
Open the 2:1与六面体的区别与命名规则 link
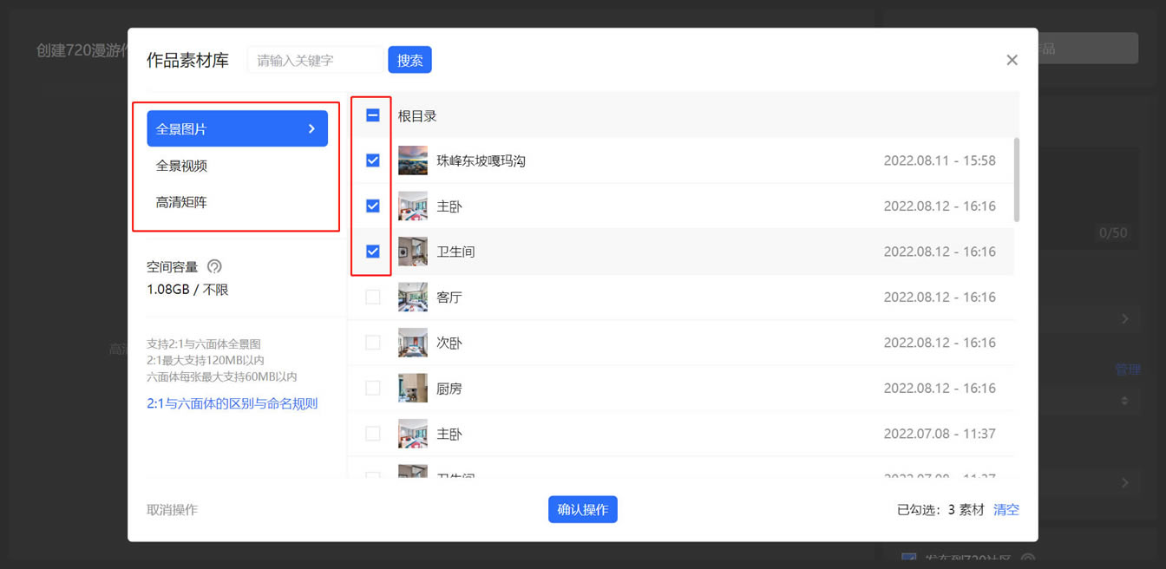[233, 403]
